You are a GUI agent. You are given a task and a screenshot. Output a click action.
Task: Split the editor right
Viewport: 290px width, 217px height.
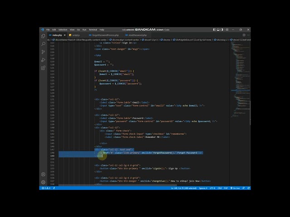click(244, 35)
